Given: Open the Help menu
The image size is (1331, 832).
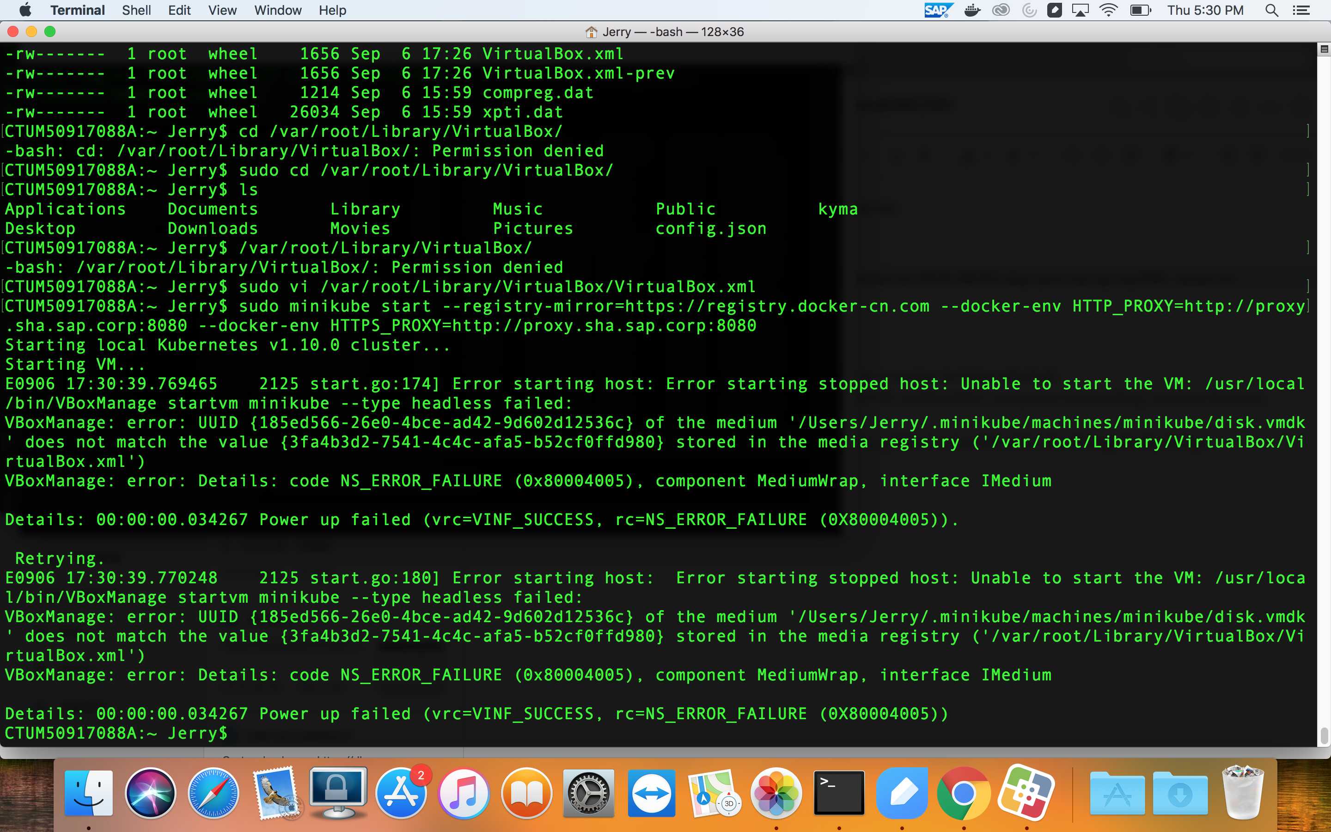Looking at the screenshot, I should point(332,10).
